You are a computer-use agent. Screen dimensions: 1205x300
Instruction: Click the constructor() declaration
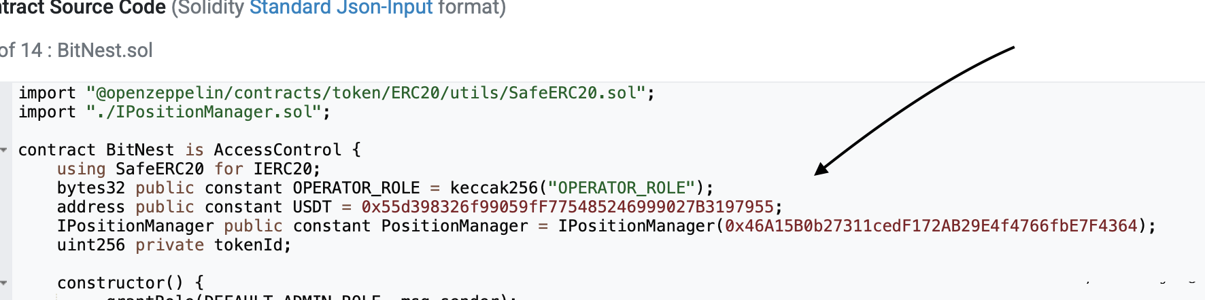(x=120, y=283)
